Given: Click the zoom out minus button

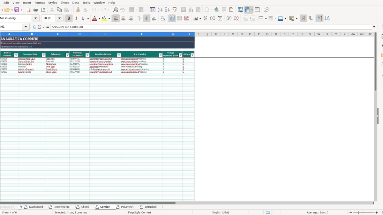Looking at the screenshot, I should (351, 212).
